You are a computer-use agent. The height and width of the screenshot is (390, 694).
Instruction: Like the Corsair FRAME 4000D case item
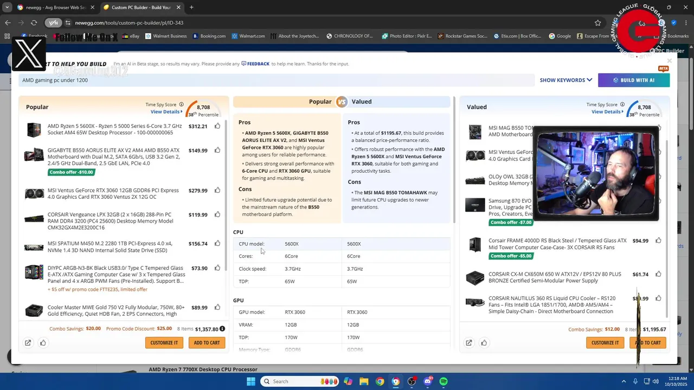click(x=658, y=240)
